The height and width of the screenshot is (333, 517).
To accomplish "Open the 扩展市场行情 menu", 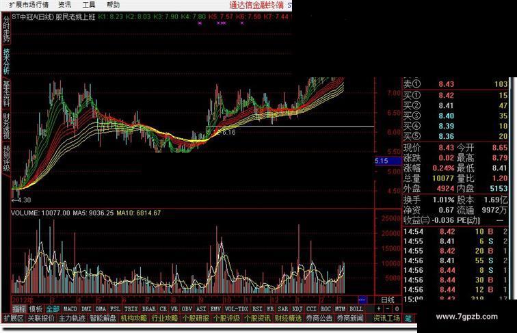I will pyautogui.click(x=29, y=5).
